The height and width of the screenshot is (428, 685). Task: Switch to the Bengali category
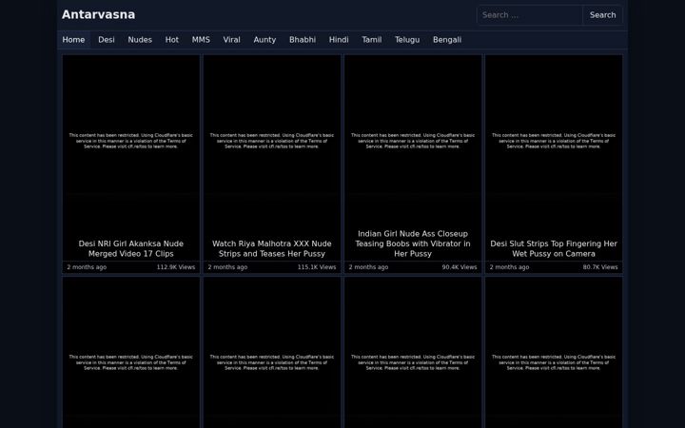447,40
